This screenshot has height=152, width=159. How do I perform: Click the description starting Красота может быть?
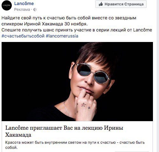point(75,145)
